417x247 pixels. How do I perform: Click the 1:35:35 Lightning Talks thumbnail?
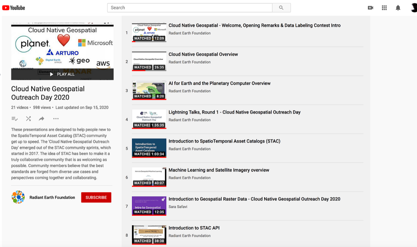(149, 120)
